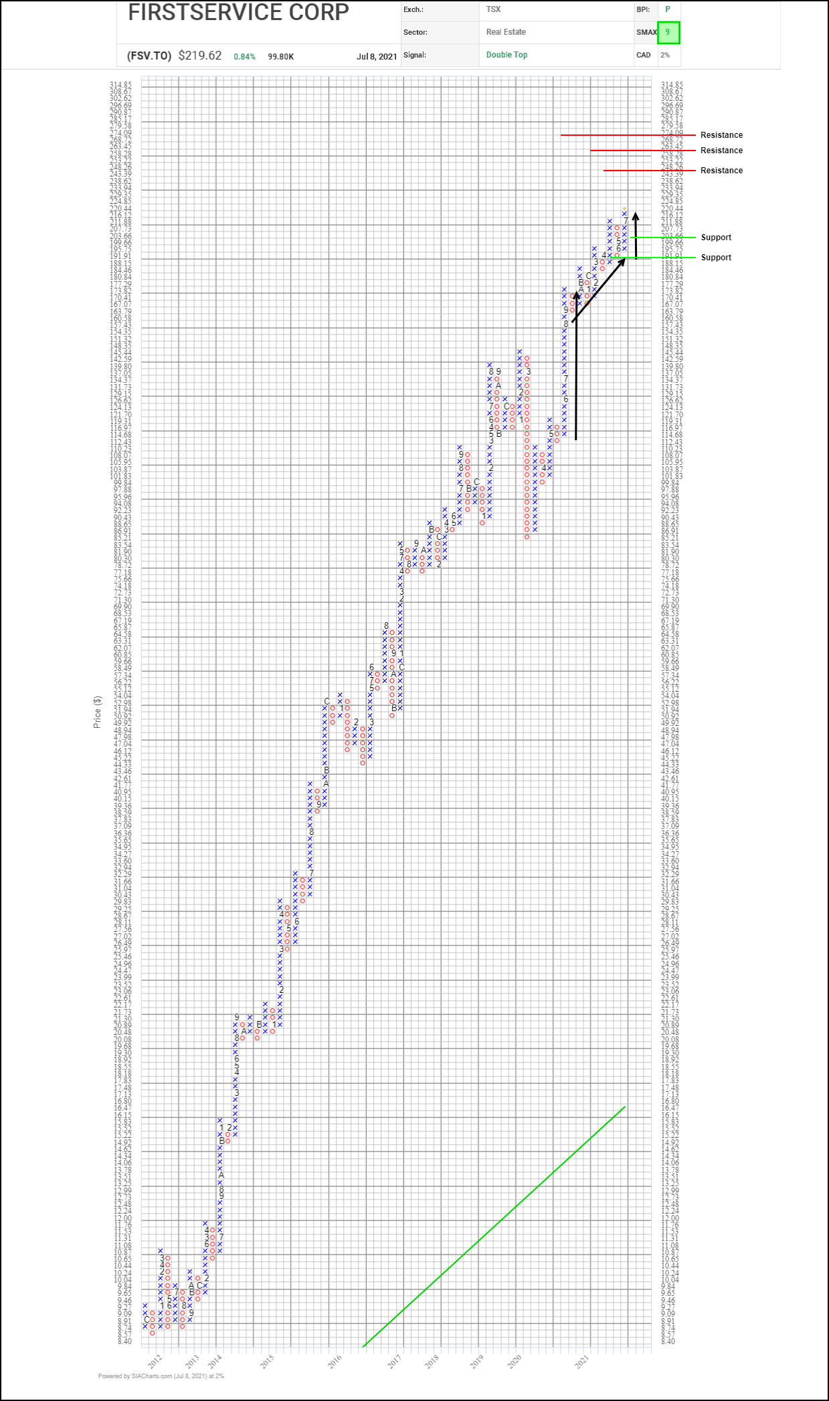Select the Real Estate sector value
The width and height of the screenshot is (829, 1401).
[506, 32]
